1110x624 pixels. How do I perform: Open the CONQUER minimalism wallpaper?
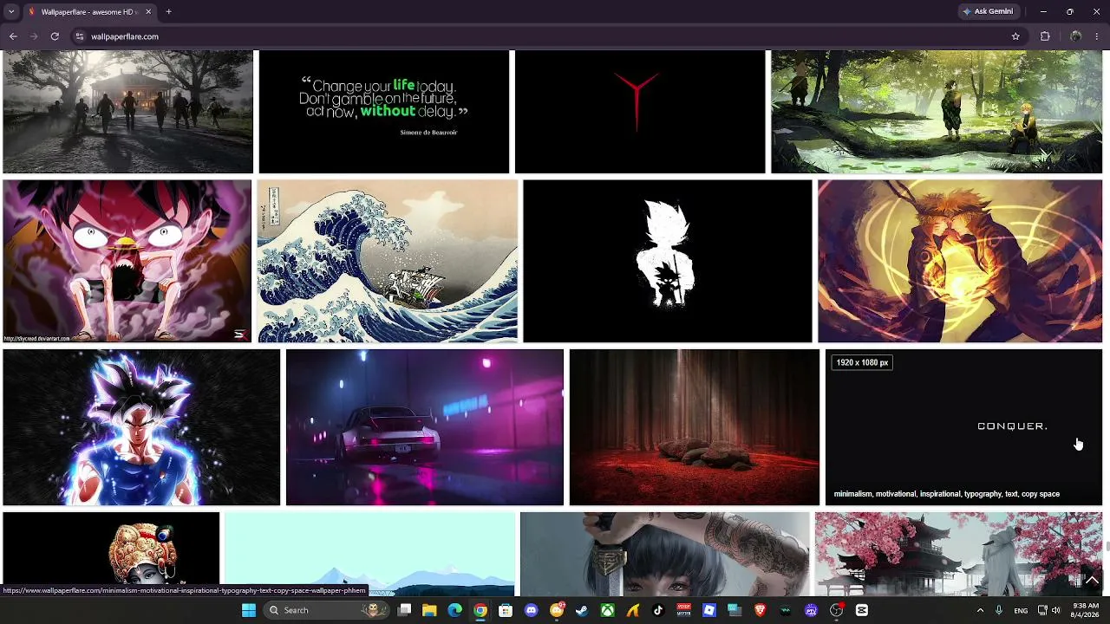[963, 427]
